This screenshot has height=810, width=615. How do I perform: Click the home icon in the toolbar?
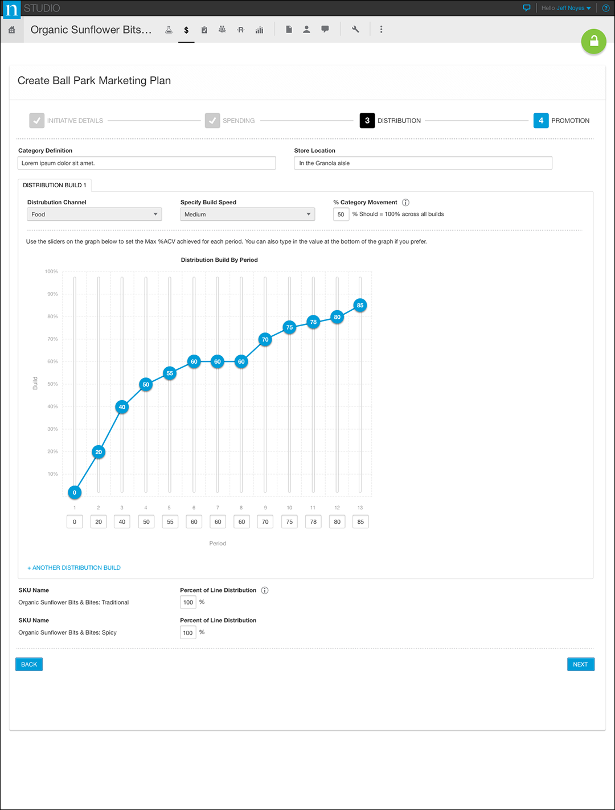coord(11,30)
